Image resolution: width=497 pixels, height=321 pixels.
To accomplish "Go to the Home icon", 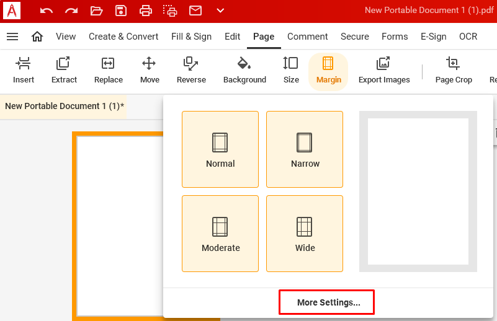I will click(37, 37).
